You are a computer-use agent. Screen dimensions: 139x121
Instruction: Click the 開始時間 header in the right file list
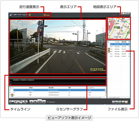click(124, 42)
